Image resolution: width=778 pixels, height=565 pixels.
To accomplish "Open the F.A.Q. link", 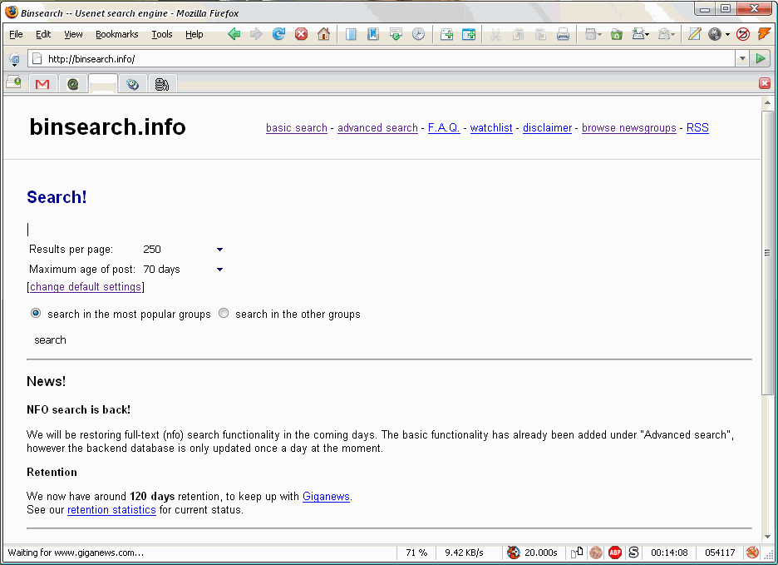I will coord(444,127).
